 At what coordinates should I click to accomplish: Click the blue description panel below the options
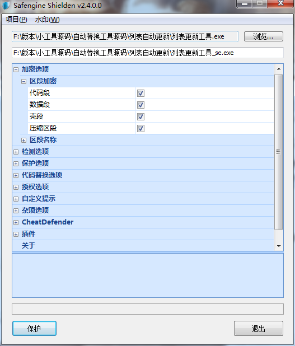tap(148, 275)
